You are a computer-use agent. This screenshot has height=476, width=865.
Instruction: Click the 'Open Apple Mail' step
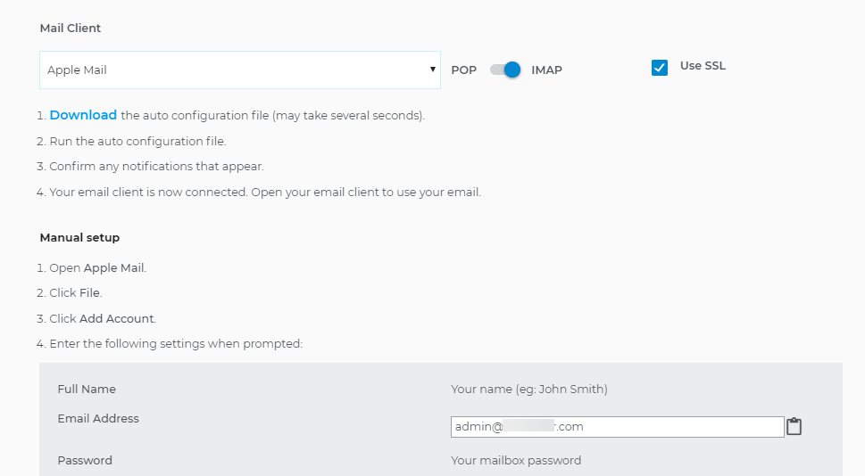[97, 267]
